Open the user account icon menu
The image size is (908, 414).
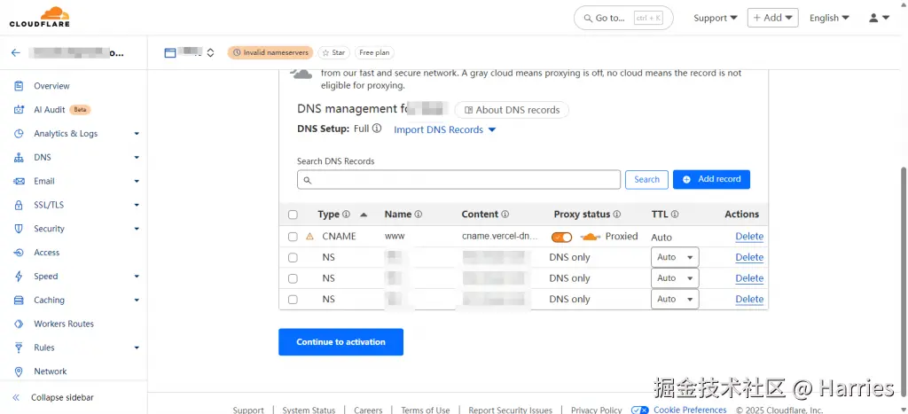pyautogui.click(x=879, y=18)
